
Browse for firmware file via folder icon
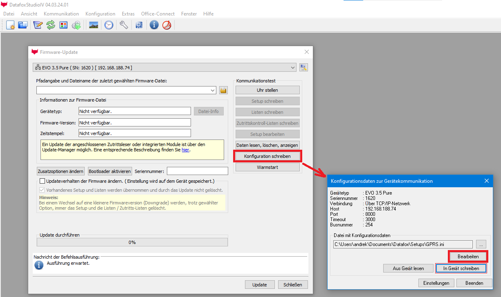tap(223, 90)
